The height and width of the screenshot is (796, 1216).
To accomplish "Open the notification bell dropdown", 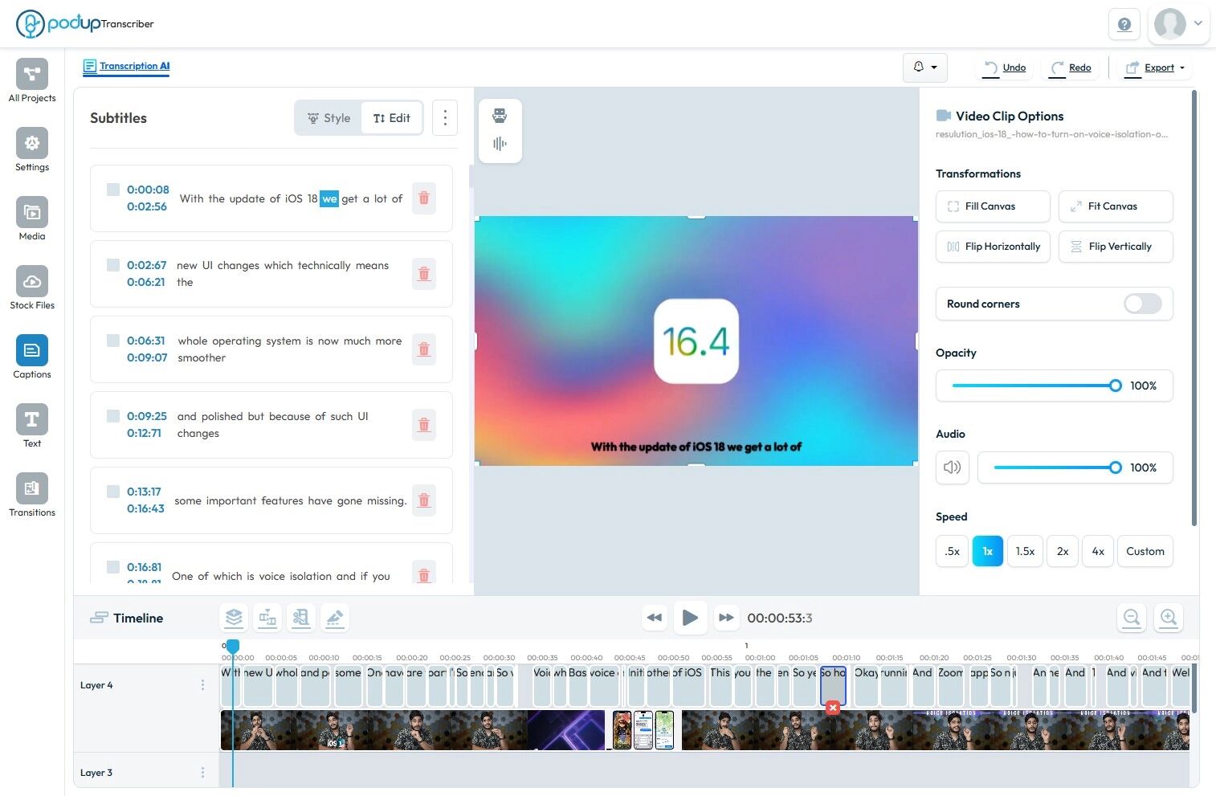I will [x=925, y=67].
